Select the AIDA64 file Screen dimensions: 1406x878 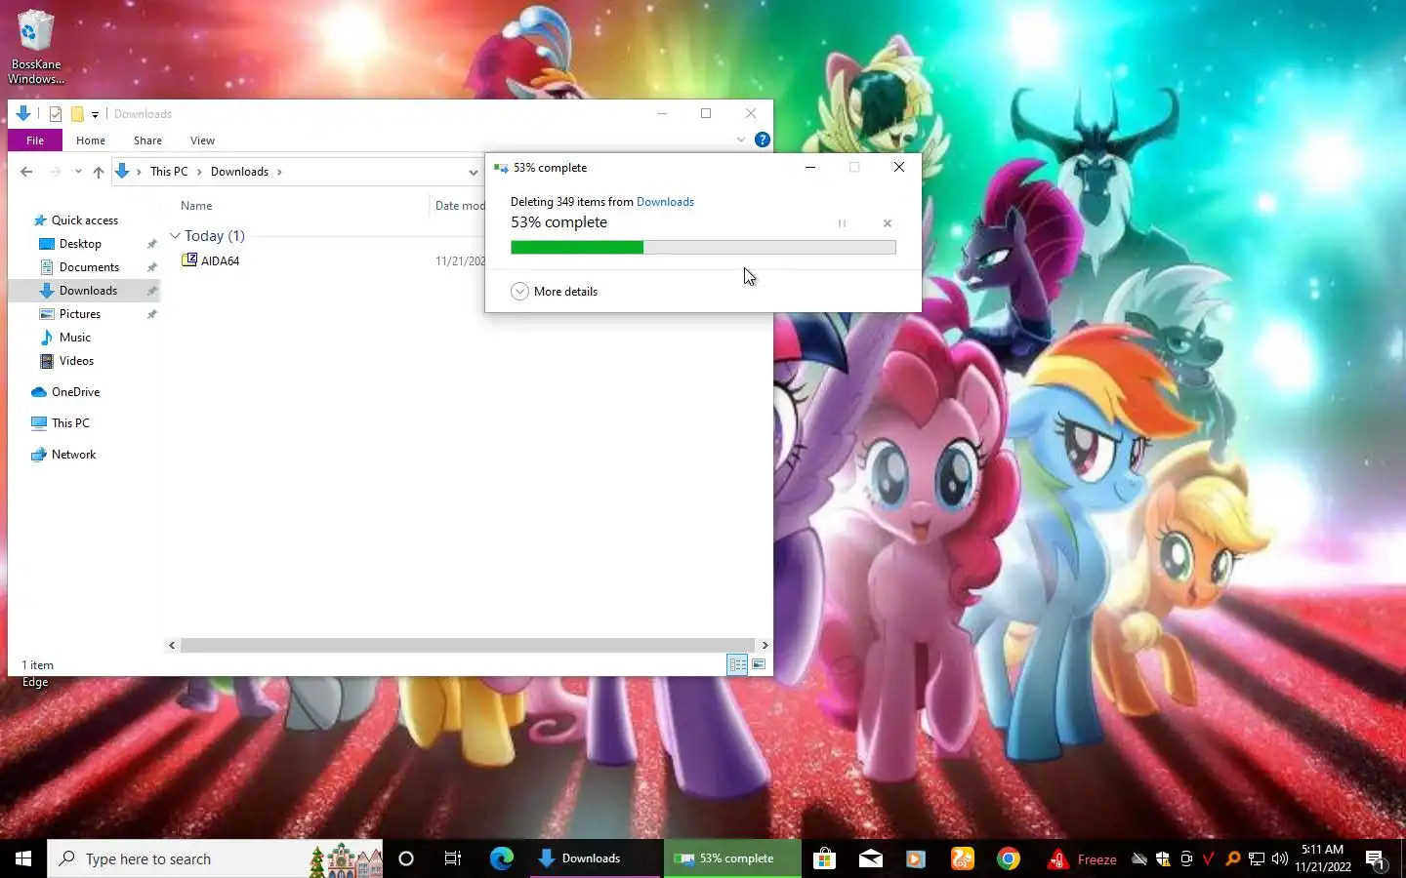point(220,261)
